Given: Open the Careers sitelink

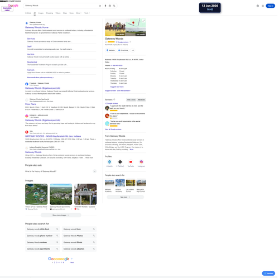Looking at the screenshot, I should tap(31, 70).
